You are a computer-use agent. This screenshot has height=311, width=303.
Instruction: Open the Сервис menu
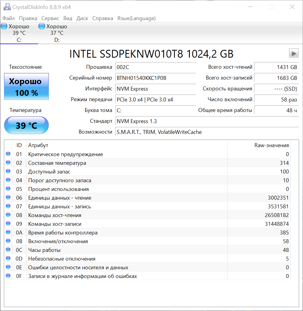coord(50,18)
